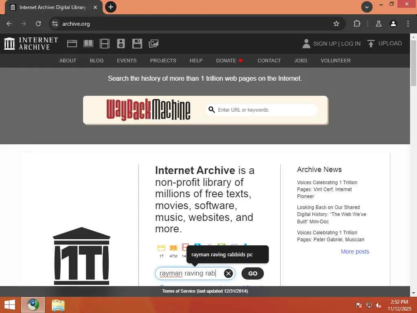Open the VOLUNTEER menu item
Screen dimensions: 417x313
pos(336,61)
